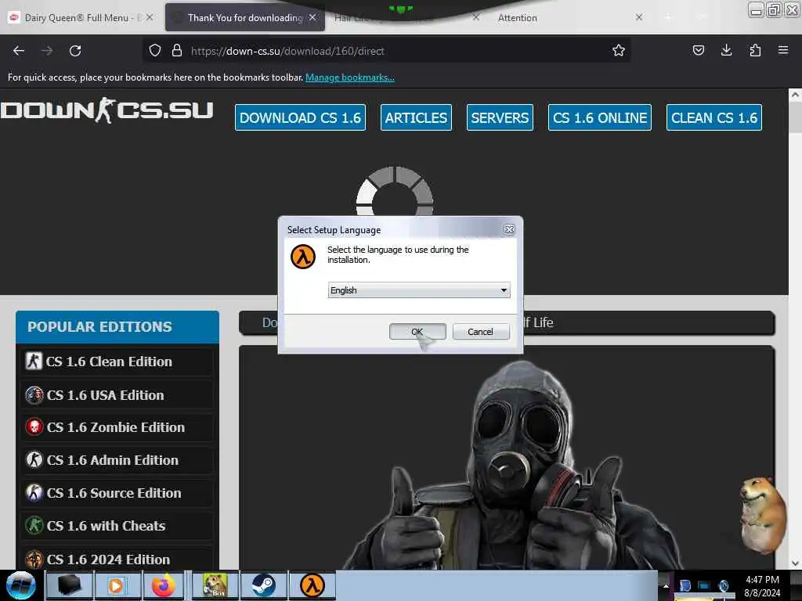The image size is (802, 601).
Task: Click the padlock site security icon
Action: [177, 50]
